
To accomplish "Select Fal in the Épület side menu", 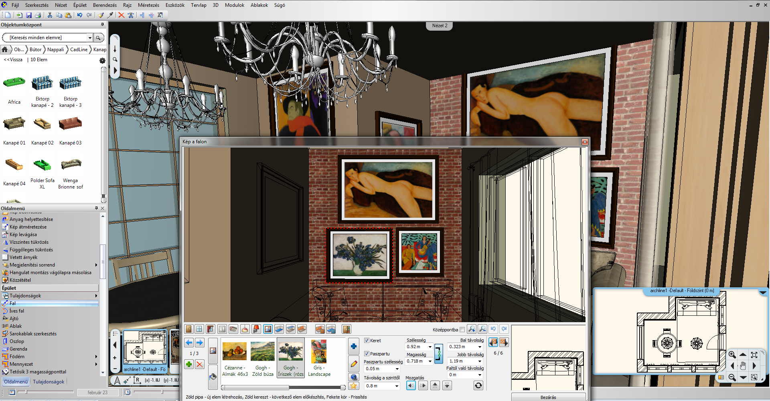I will coord(50,303).
